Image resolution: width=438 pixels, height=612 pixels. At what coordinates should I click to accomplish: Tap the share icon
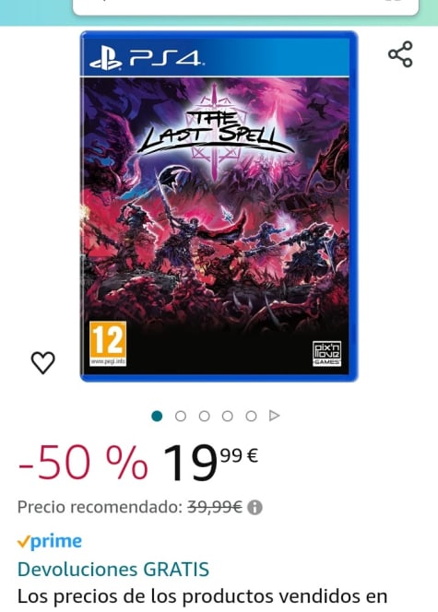400,53
